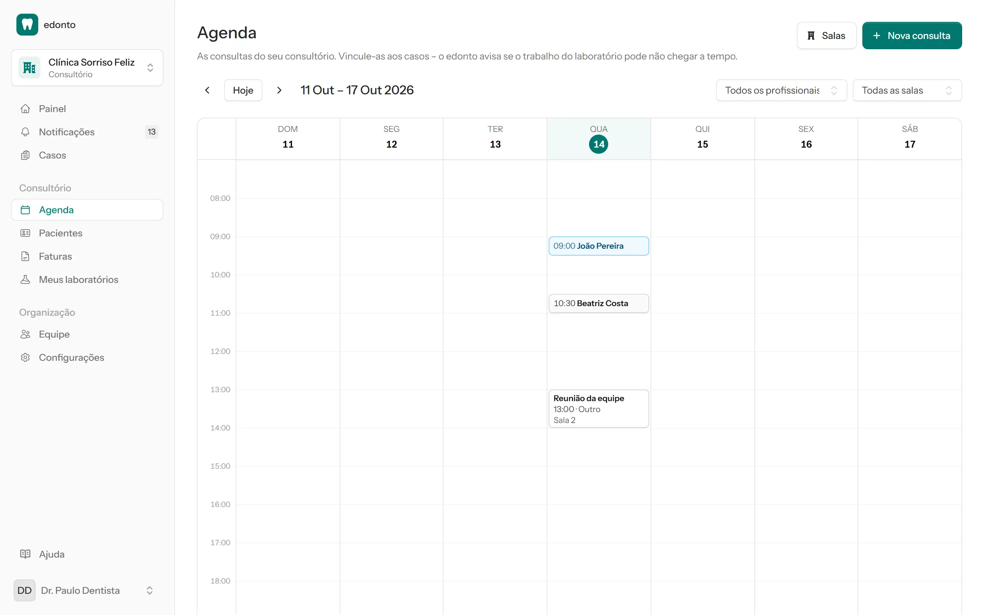Click the Pacientes ID card icon
This screenshot has width=984, height=615.
25,233
